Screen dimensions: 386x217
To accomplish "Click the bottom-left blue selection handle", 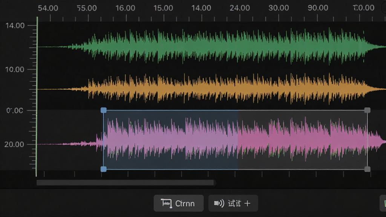I will pyautogui.click(x=104, y=169).
